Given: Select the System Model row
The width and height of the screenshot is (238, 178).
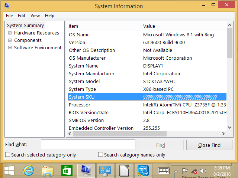Looking at the screenshot, I should click(147, 82).
